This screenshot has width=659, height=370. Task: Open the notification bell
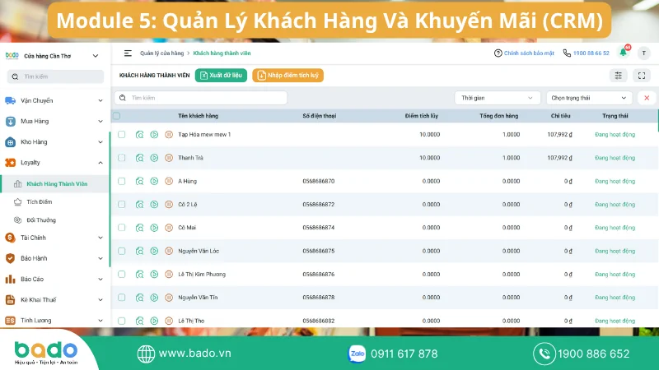point(624,53)
